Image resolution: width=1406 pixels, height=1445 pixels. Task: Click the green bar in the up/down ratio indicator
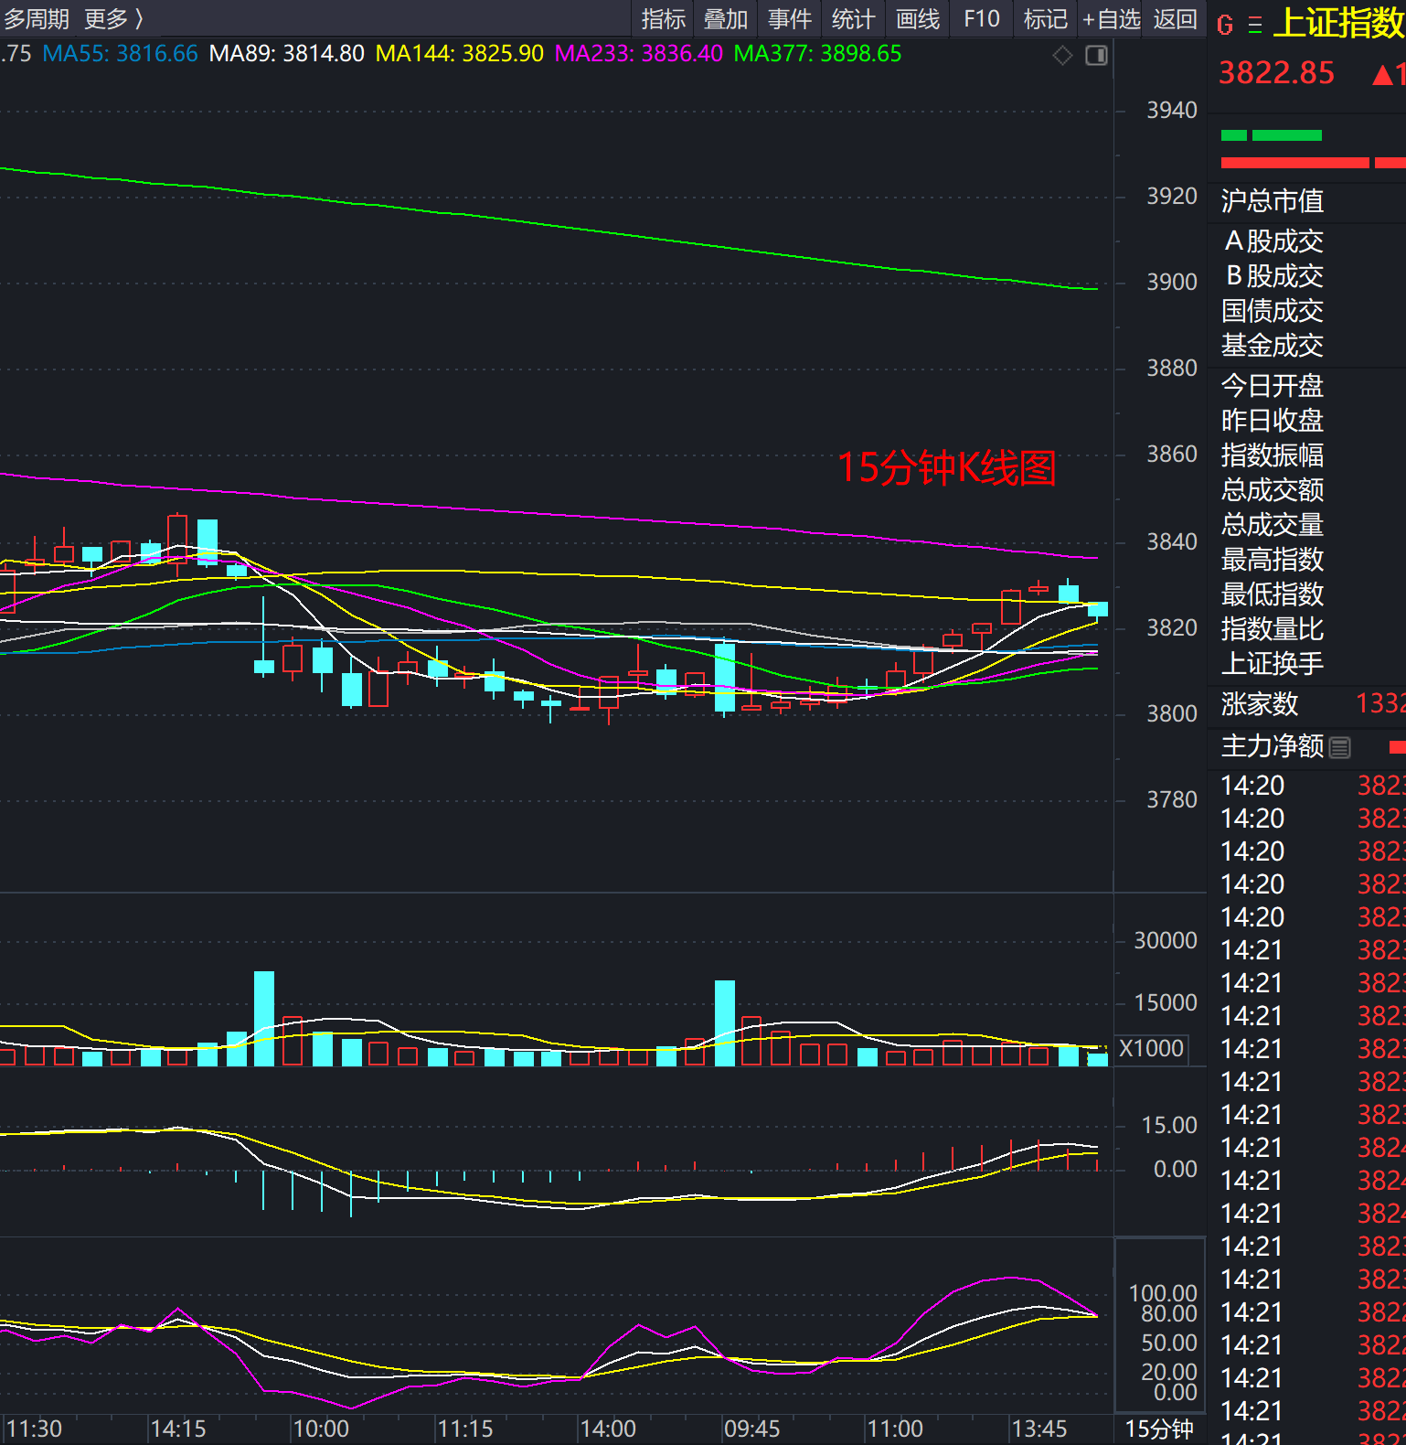[1272, 135]
